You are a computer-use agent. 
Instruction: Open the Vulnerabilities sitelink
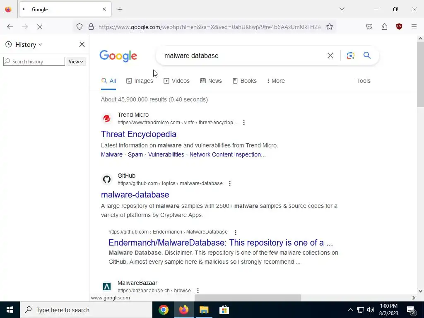166,154
